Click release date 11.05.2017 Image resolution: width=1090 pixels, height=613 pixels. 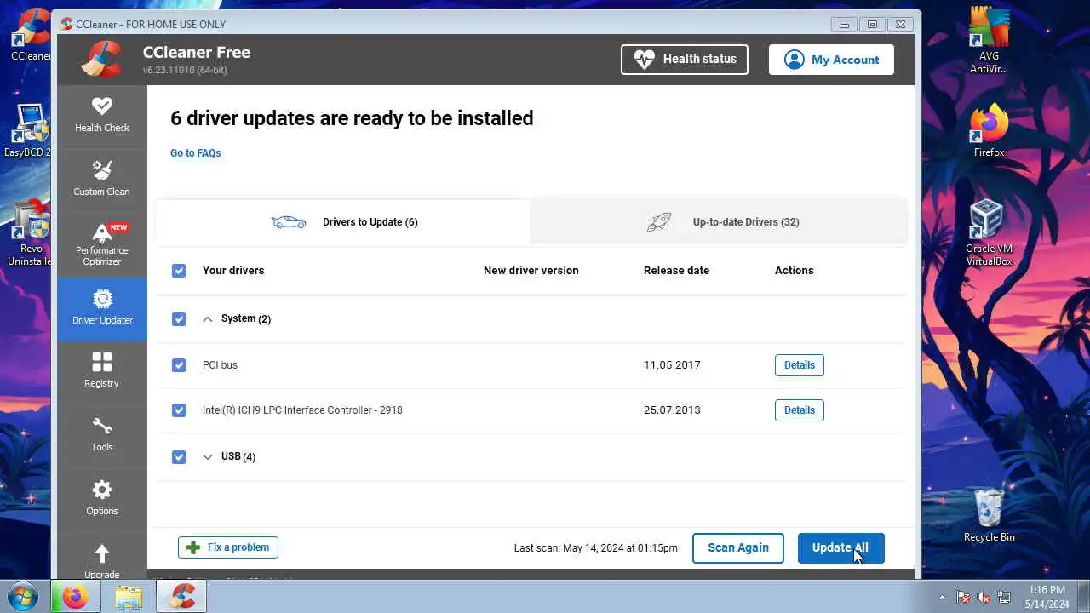[672, 365]
